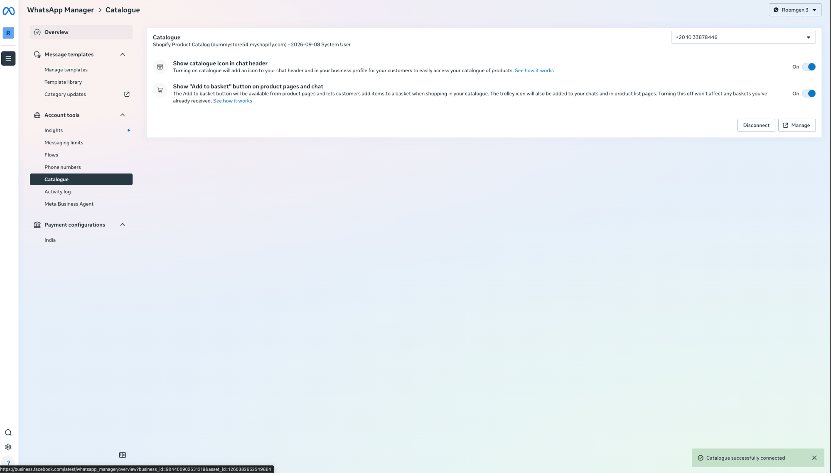The width and height of the screenshot is (831, 473).
Task: Collapse sidebar using the panel icon
Action: tap(123, 455)
